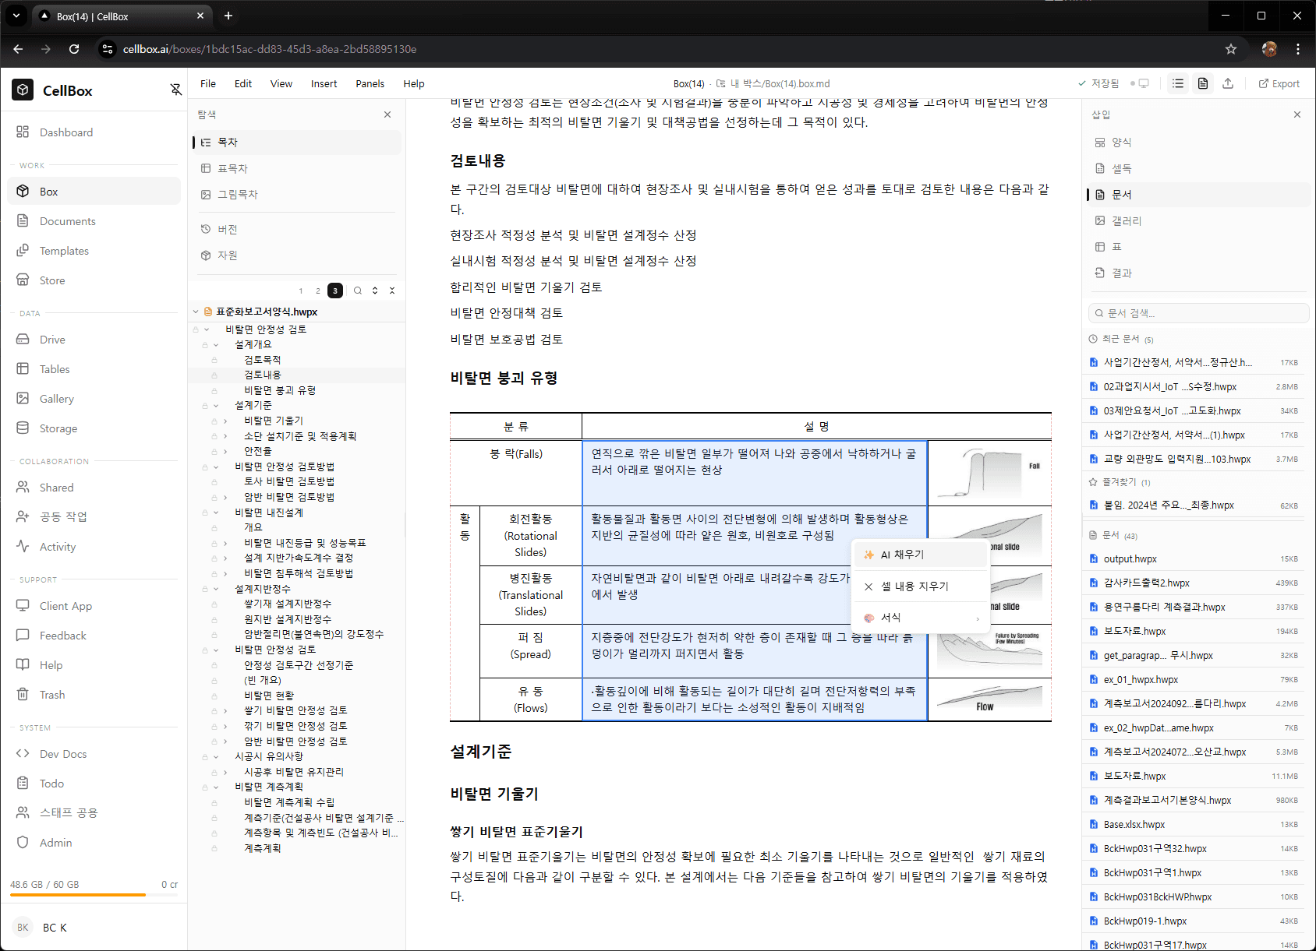This screenshot has width=1316, height=951.
Task: Toggle the lock icon beside 검토내용 item
Action: (215, 375)
